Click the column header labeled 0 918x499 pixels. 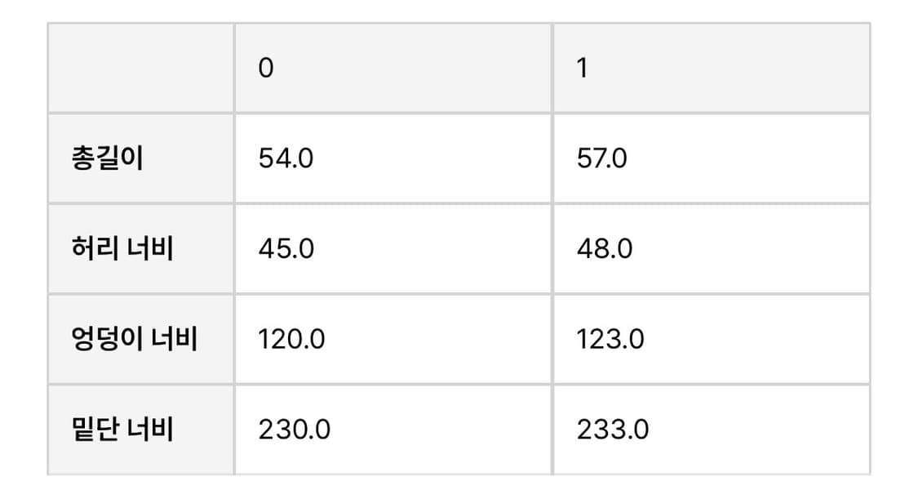[x=266, y=69]
